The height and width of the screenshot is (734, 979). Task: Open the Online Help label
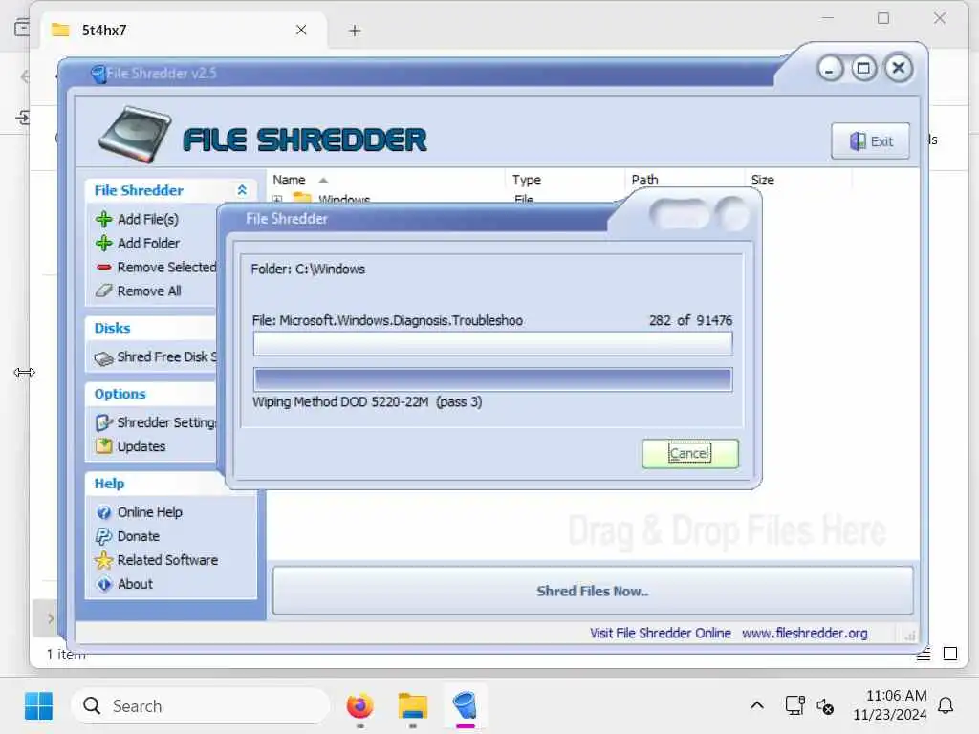pos(150,512)
